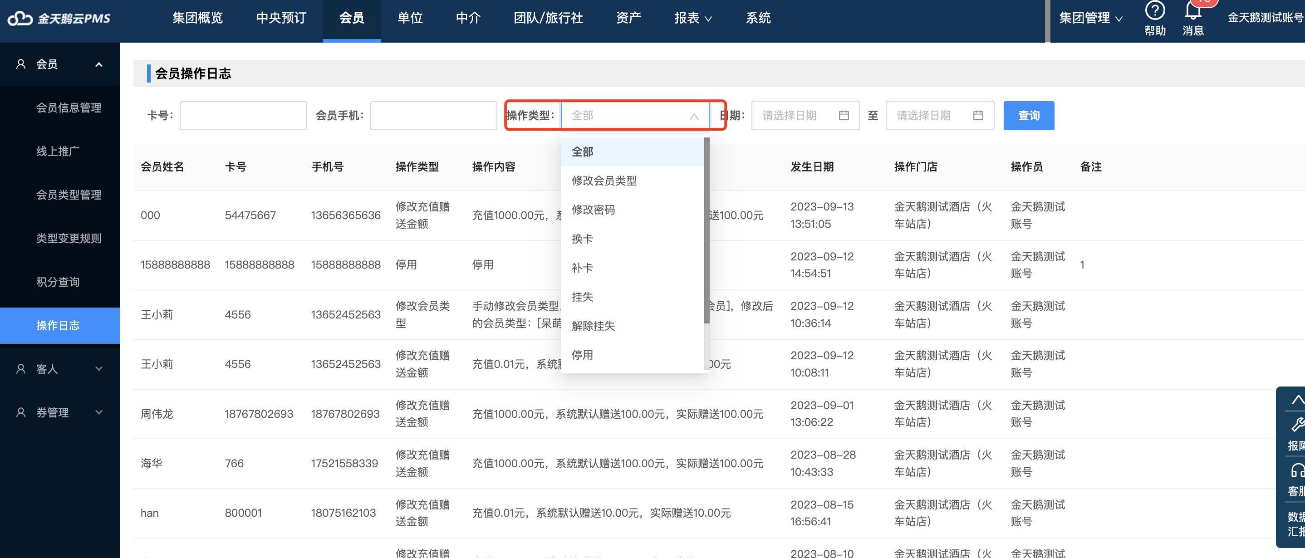Open 操作日志 in sidebar
This screenshot has width=1305, height=558.
click(60, 326)
